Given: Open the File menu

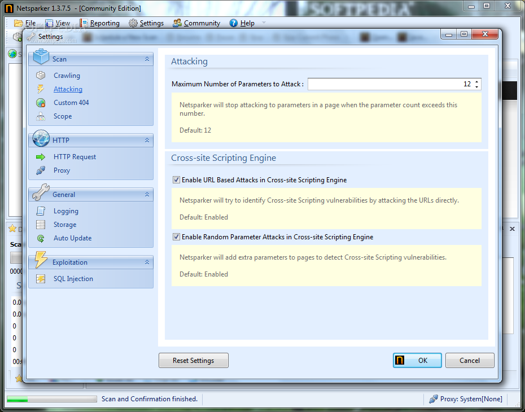Looking at the screenshot, I should [x=25, y=23].
